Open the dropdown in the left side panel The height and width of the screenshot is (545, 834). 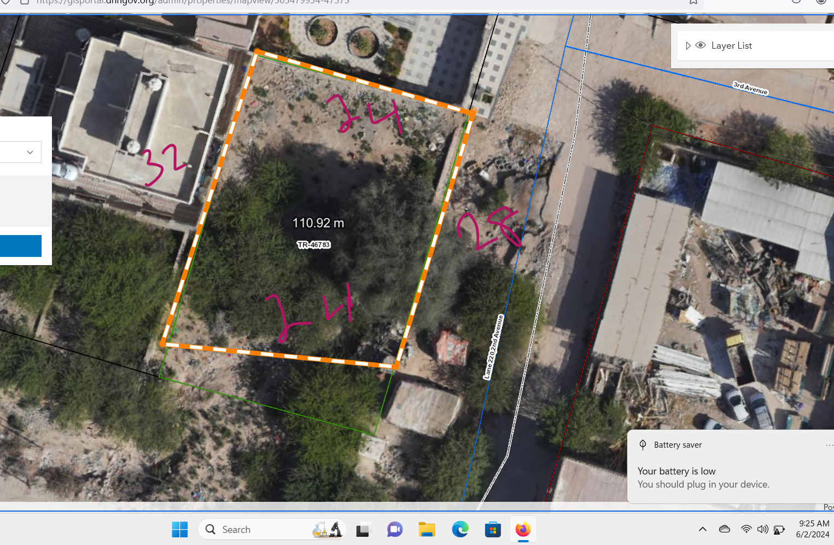point(20,152)
